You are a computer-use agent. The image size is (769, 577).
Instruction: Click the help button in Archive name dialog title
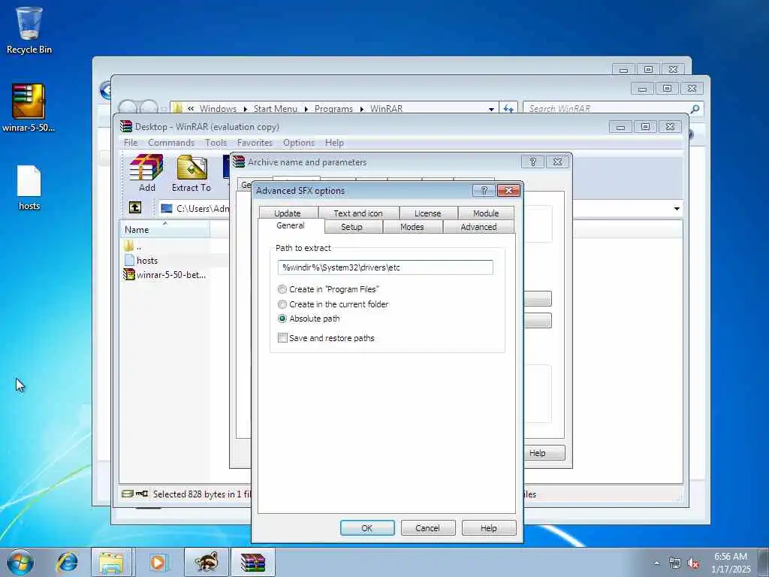click(x=532, y=162)
